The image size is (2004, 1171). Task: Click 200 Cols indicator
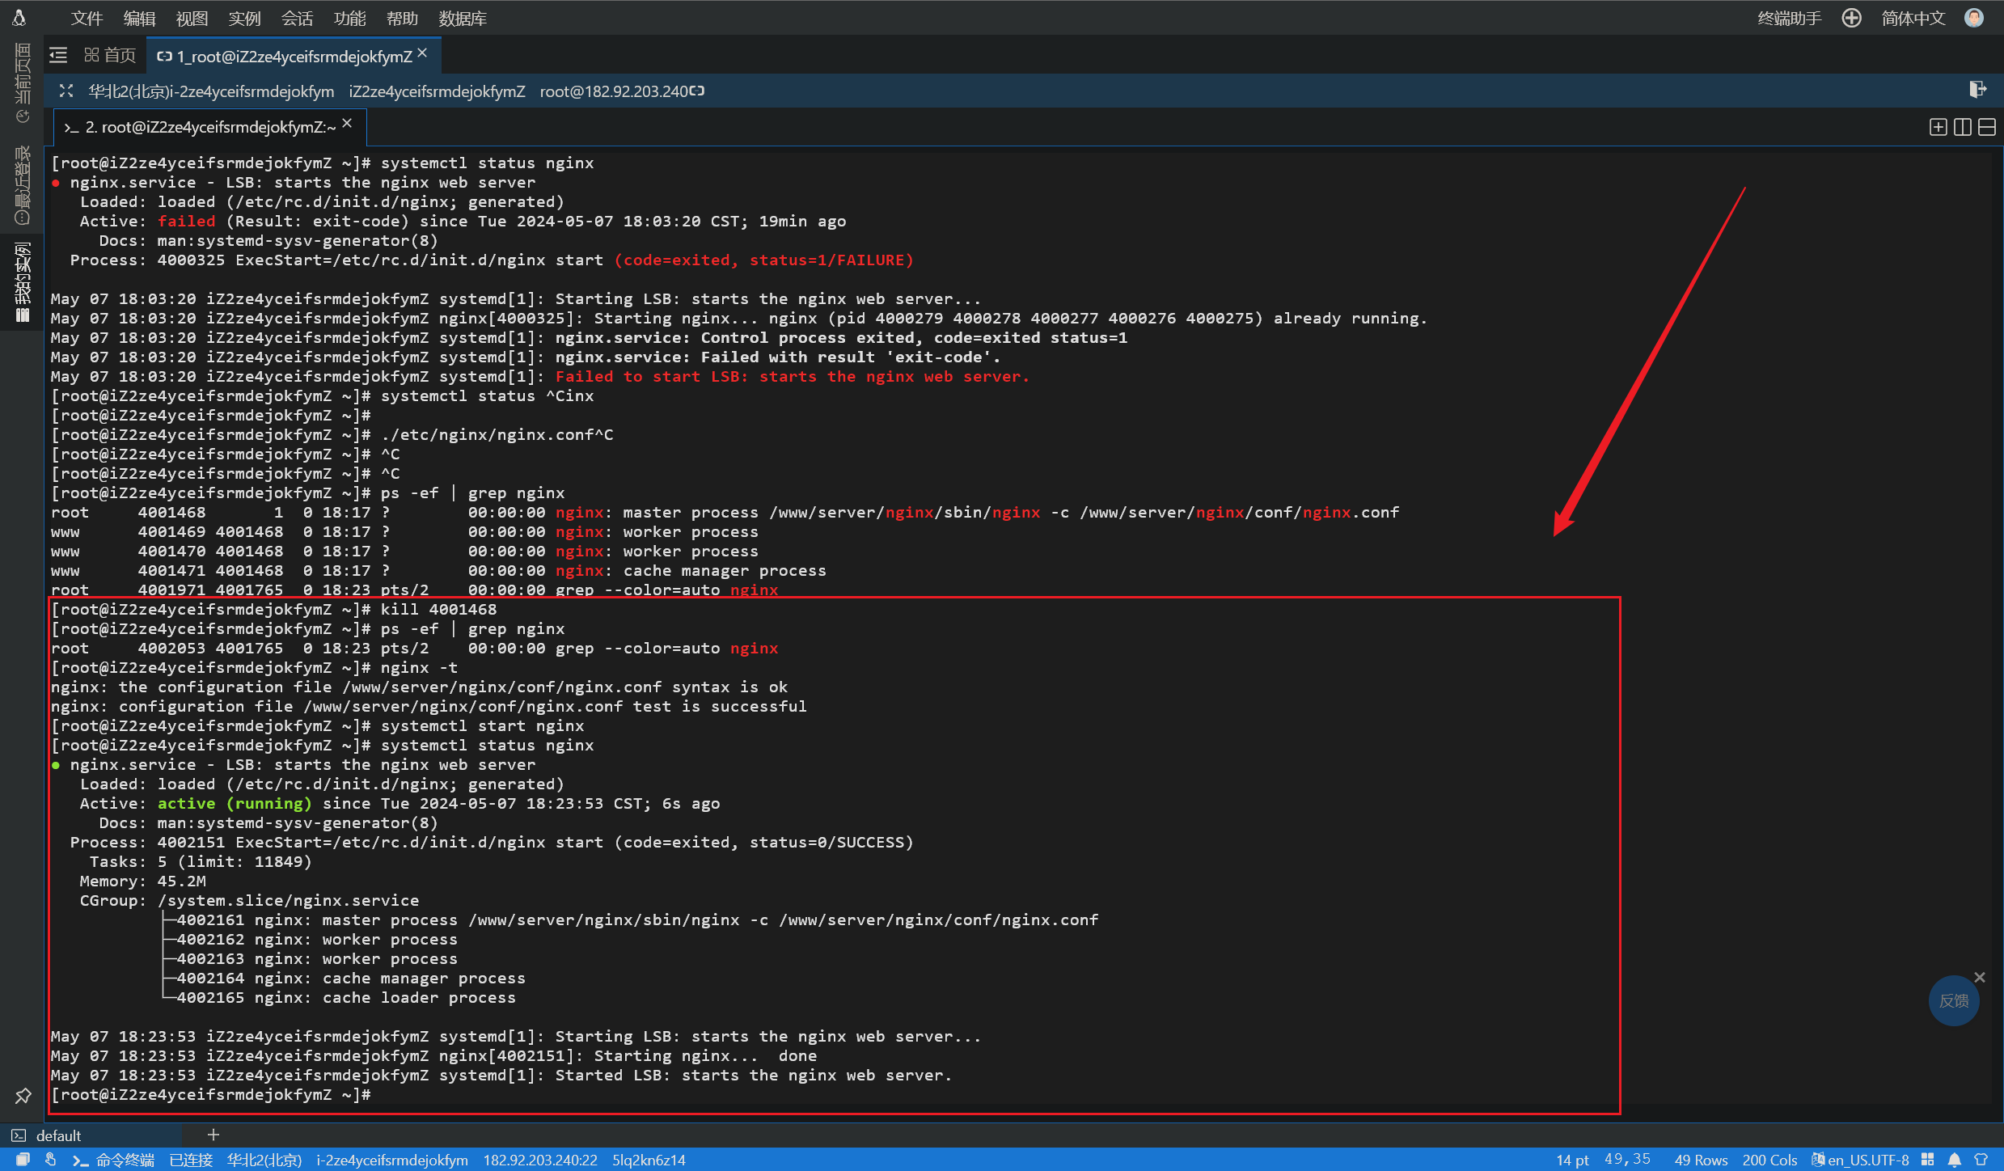coord(1769,1160)
